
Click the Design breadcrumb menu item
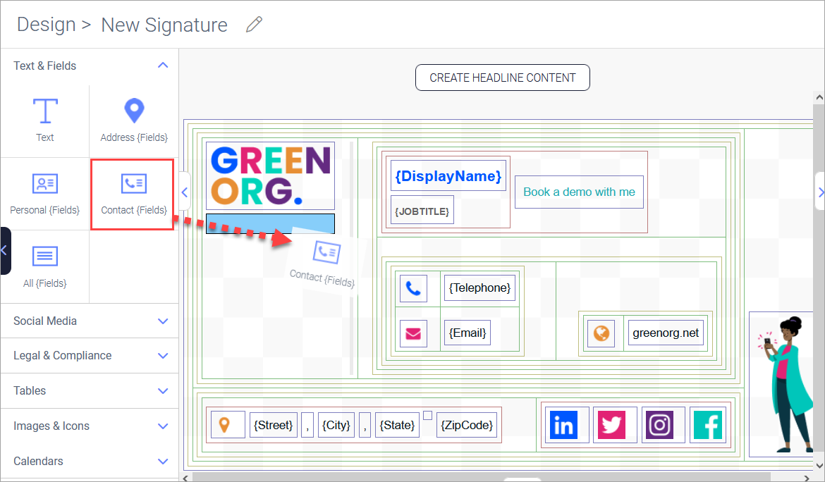pyautogui.click(x=45, y=24)
